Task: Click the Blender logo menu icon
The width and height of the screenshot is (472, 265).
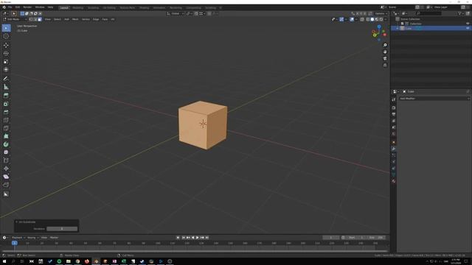Action: pyautogui.click(x=4, y=7)
